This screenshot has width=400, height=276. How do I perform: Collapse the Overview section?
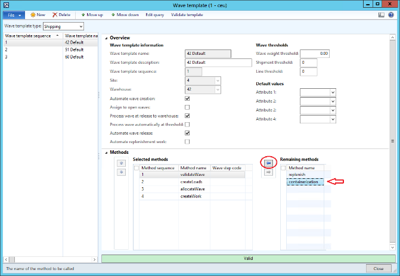coord(107,38)
